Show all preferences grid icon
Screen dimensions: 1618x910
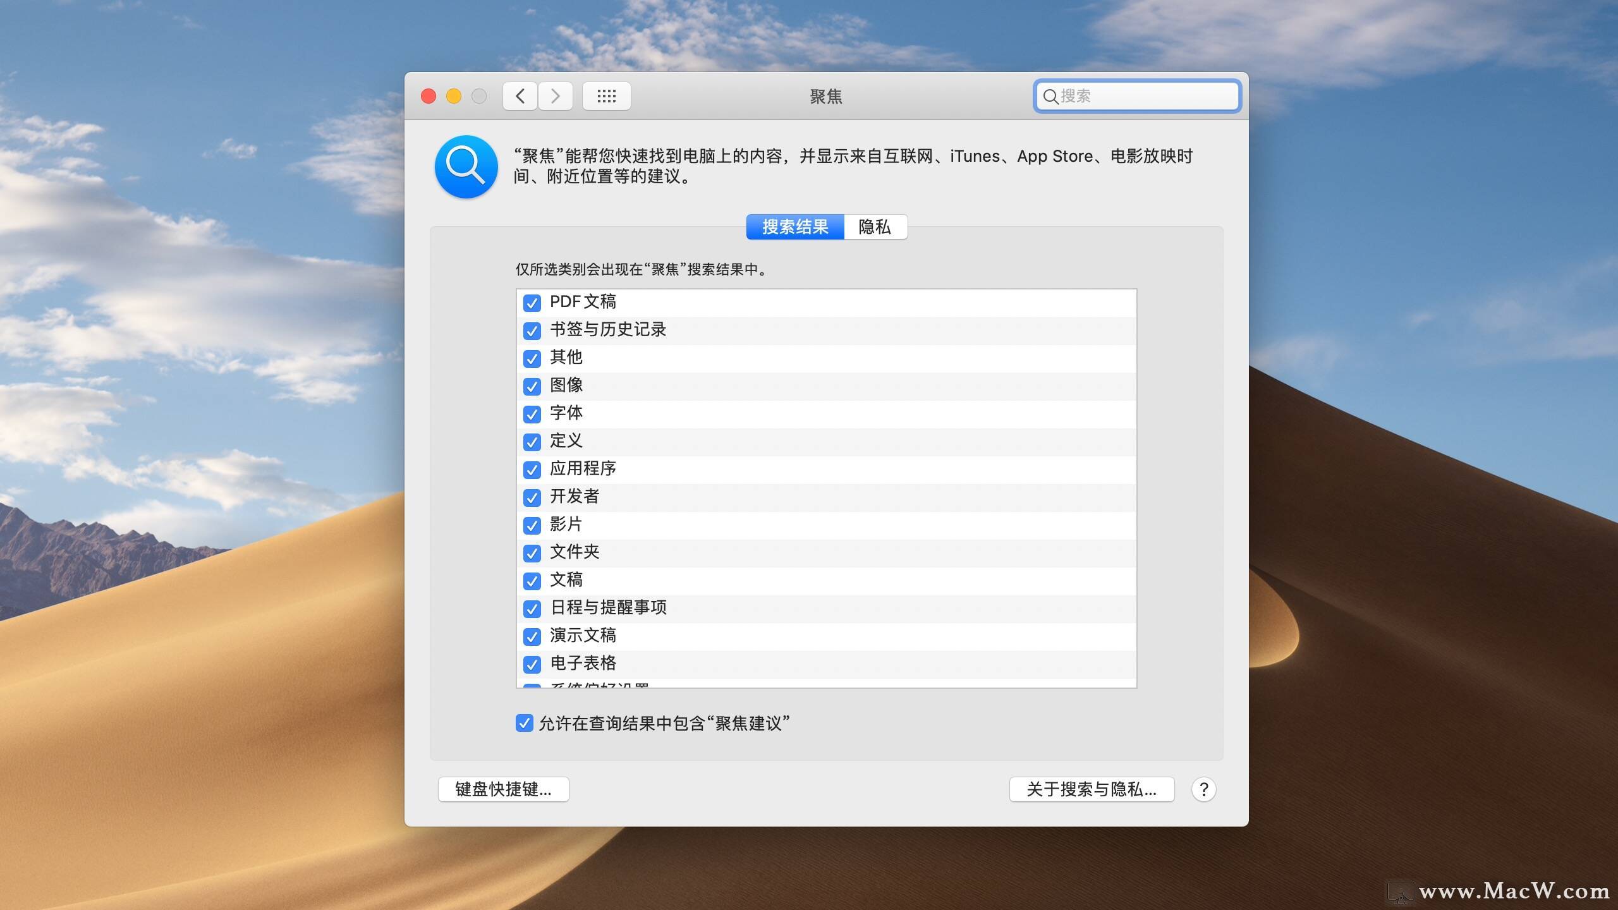(x=606, y=96)
